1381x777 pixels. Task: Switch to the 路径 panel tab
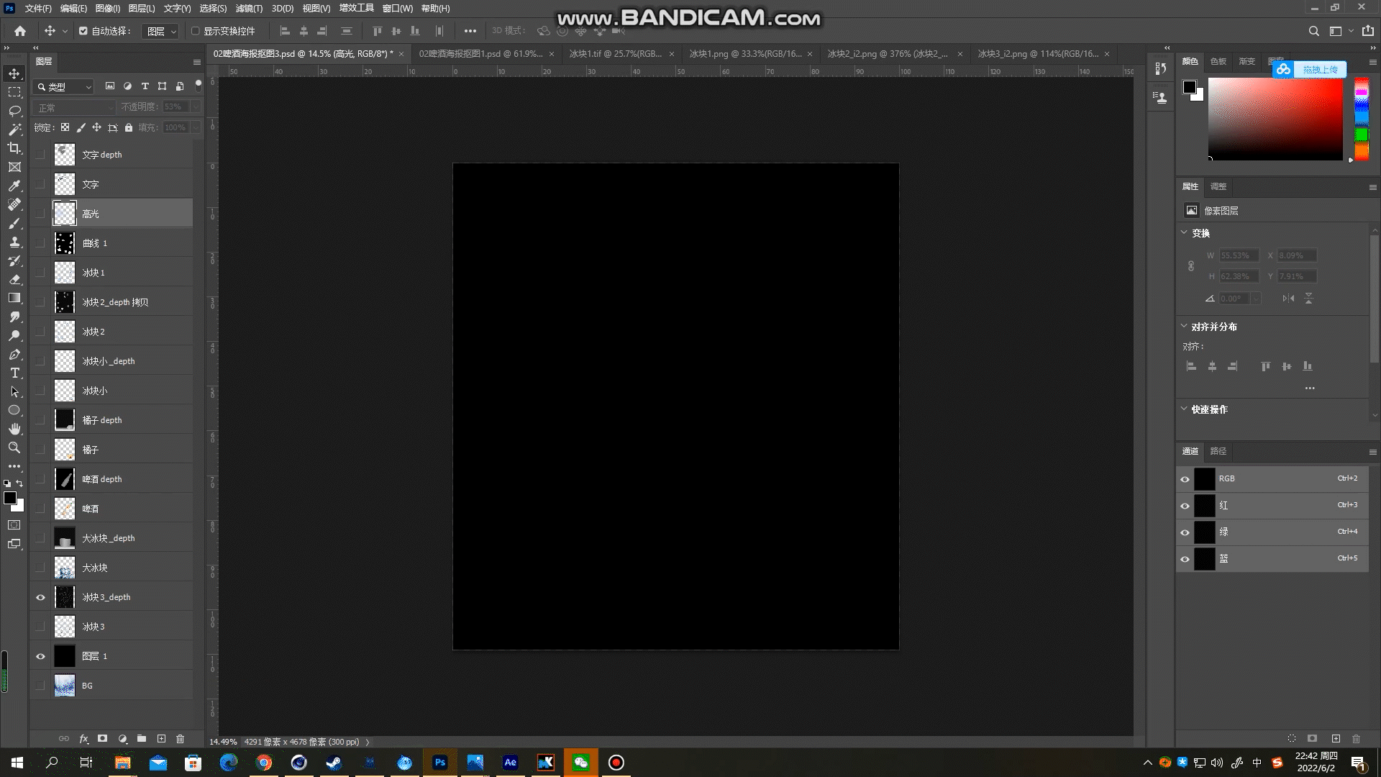pos(1218,451)
